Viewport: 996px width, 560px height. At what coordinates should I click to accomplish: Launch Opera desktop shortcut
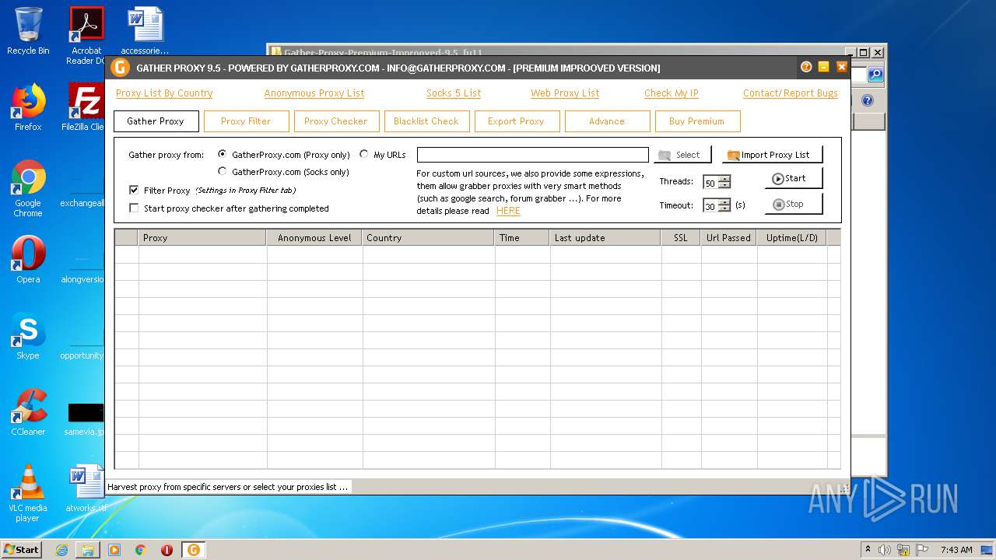coord(28,259)
